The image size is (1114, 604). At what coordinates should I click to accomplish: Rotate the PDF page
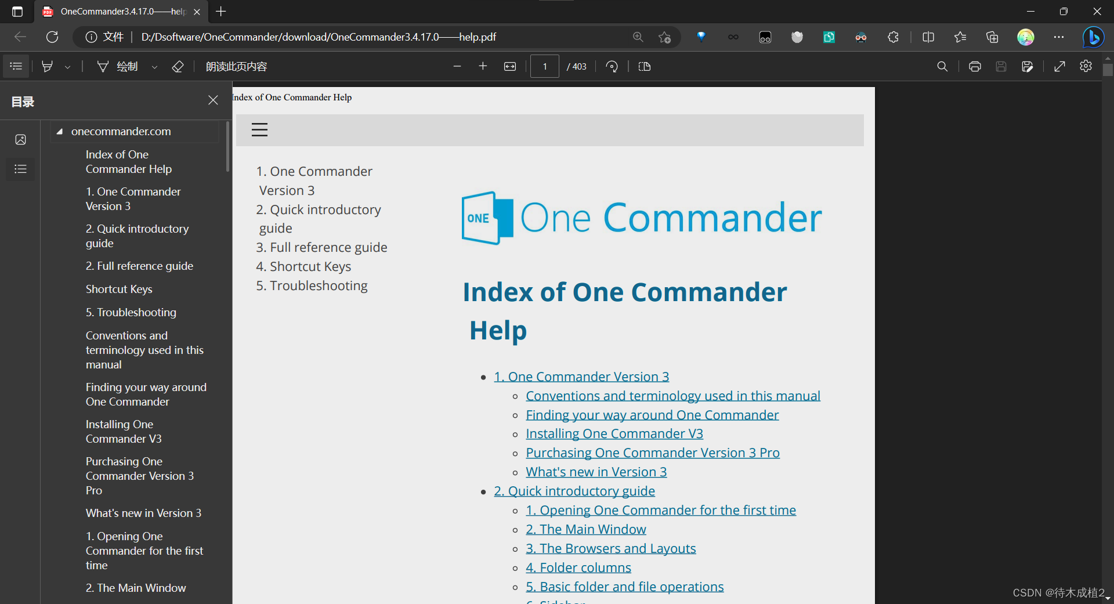[612, 67]
